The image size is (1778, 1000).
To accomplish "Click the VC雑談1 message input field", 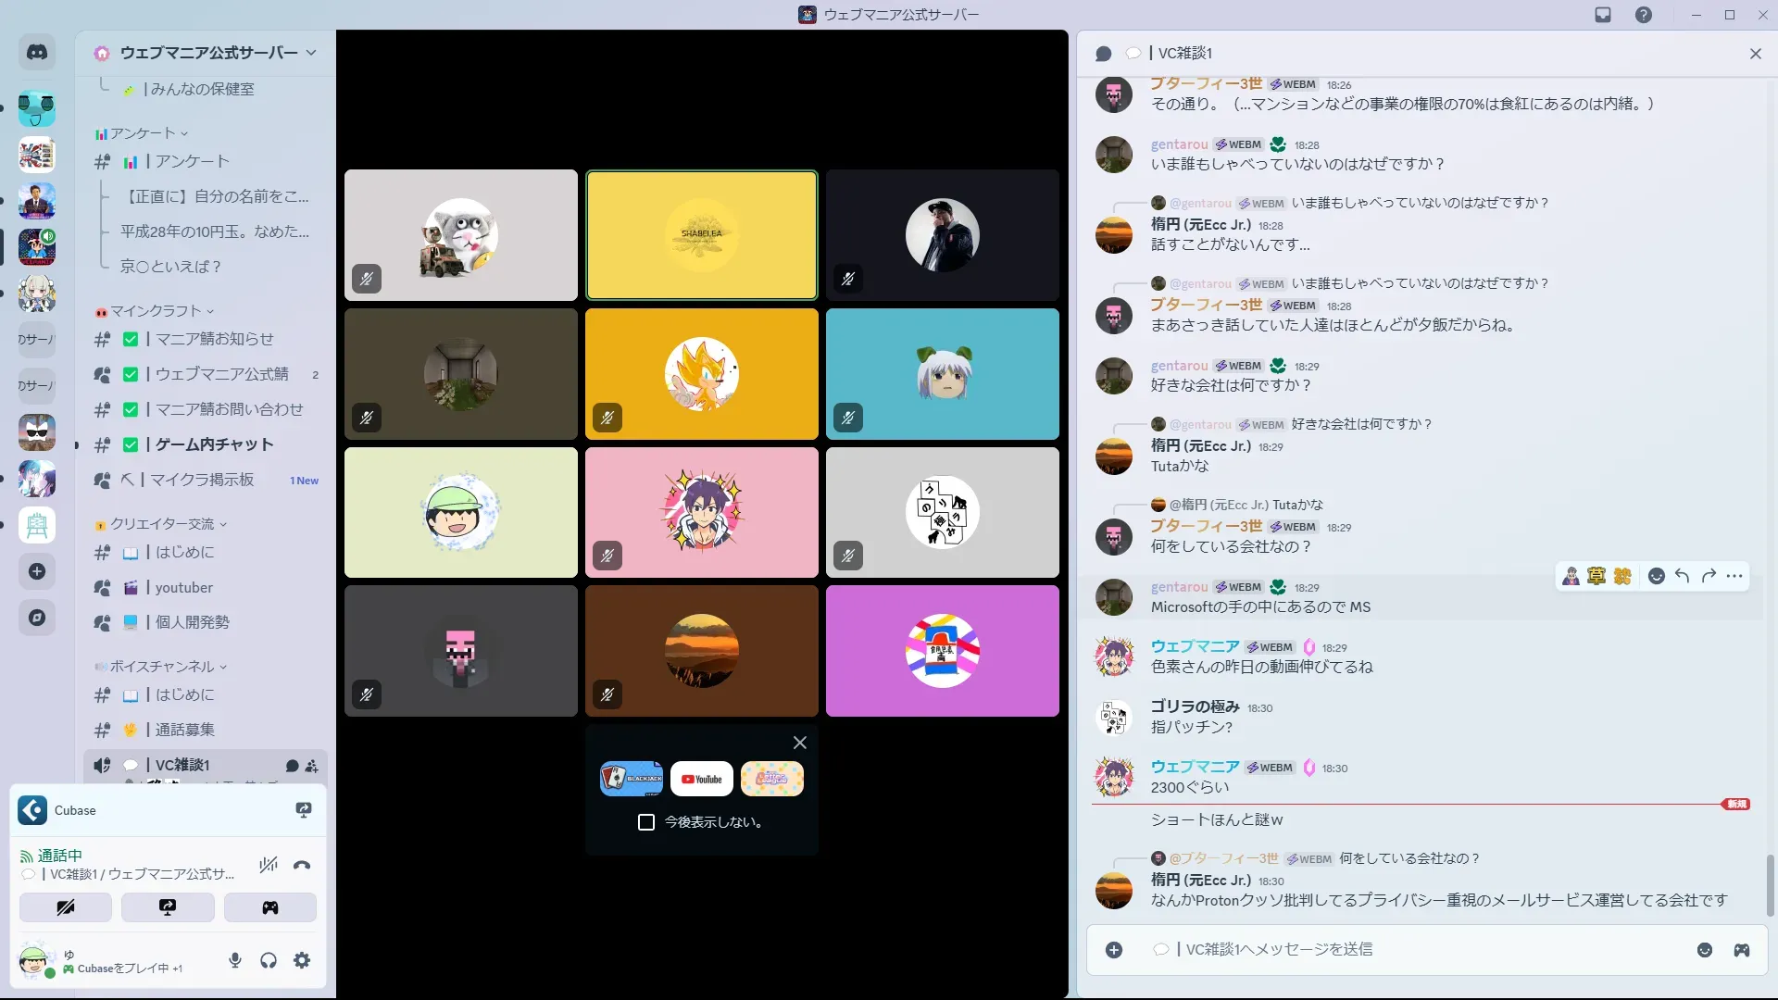I will point(1417,950).
